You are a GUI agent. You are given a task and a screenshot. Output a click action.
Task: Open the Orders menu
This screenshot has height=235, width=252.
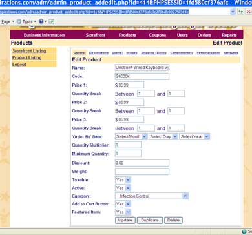click(x=204, y=35)
